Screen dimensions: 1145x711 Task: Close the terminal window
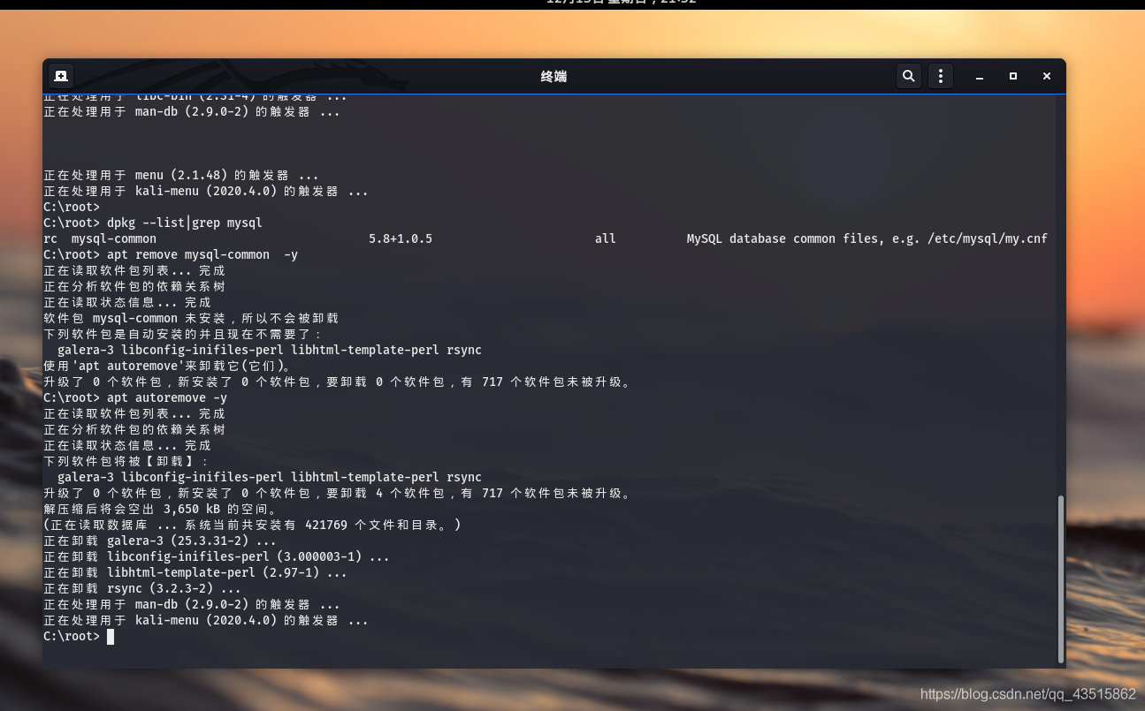1047,77
